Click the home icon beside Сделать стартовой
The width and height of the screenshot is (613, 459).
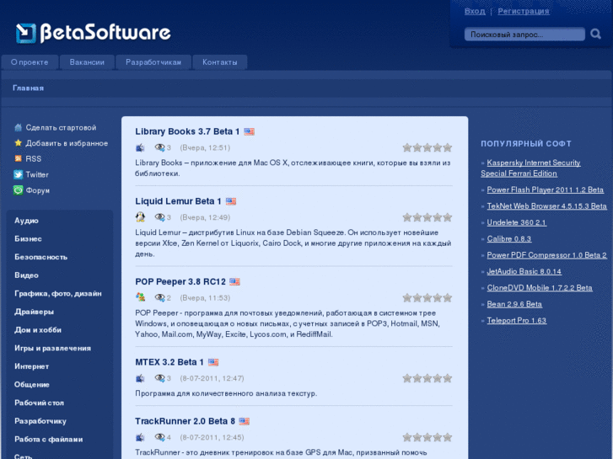click(18, 127)
